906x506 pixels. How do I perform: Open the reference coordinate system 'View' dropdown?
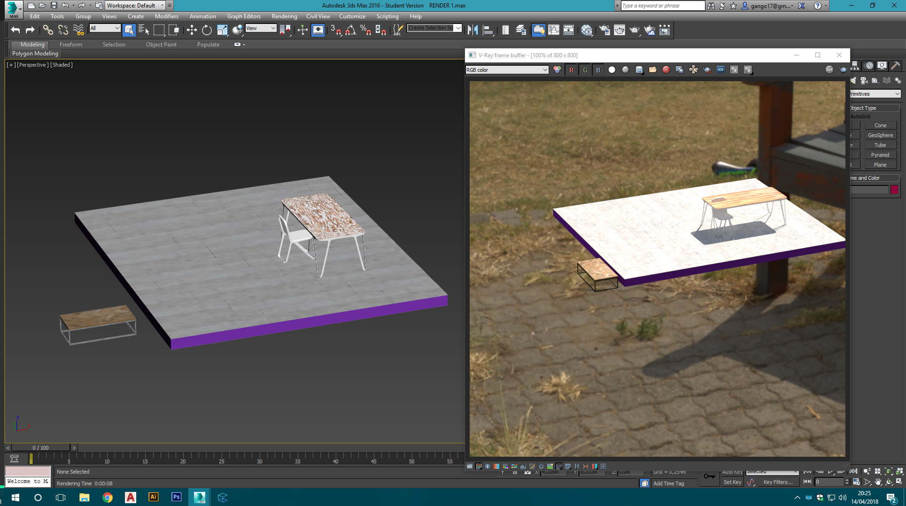point(261,28)
